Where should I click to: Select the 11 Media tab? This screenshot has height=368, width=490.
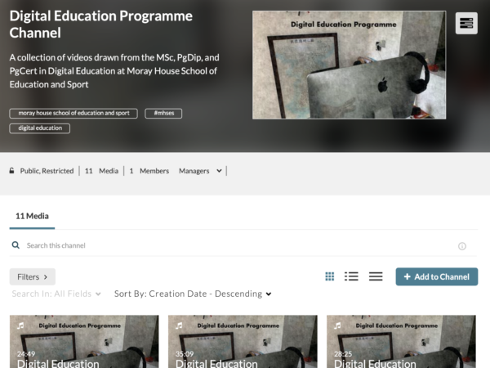point(32,216)
